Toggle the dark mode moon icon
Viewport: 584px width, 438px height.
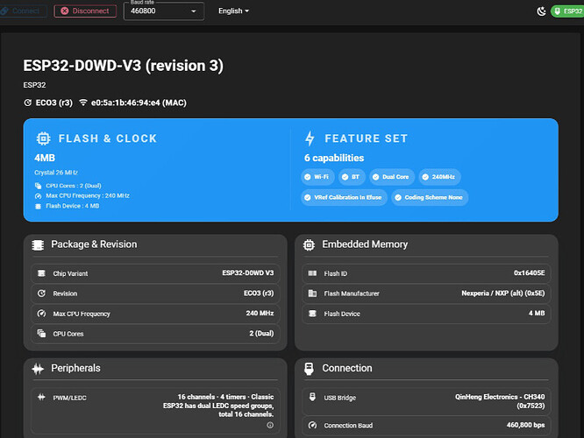[541, 11]
